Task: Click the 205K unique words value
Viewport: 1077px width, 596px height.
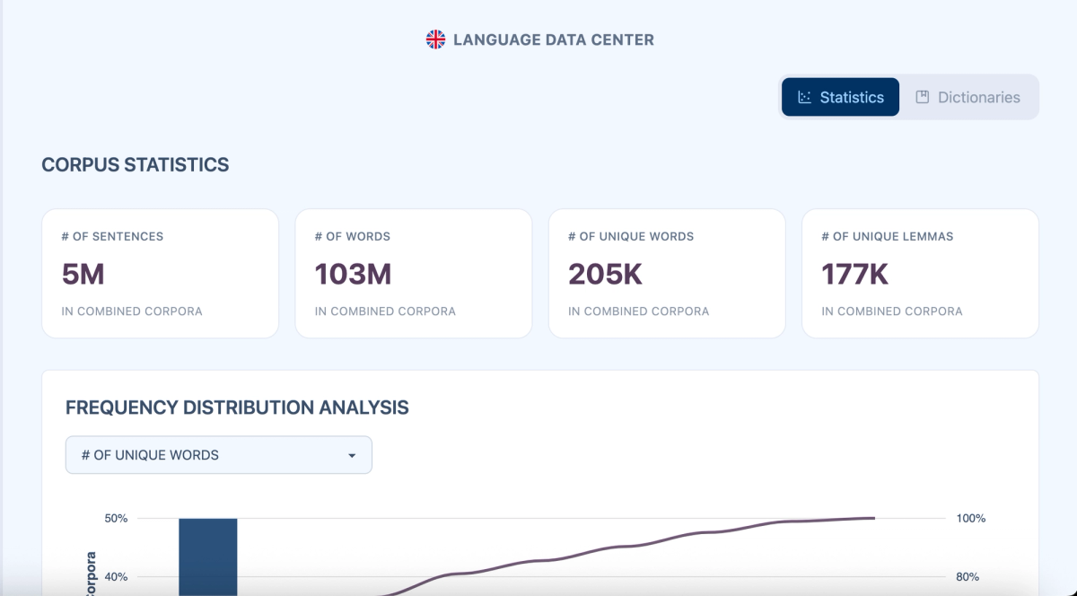Action: point(606,275)
